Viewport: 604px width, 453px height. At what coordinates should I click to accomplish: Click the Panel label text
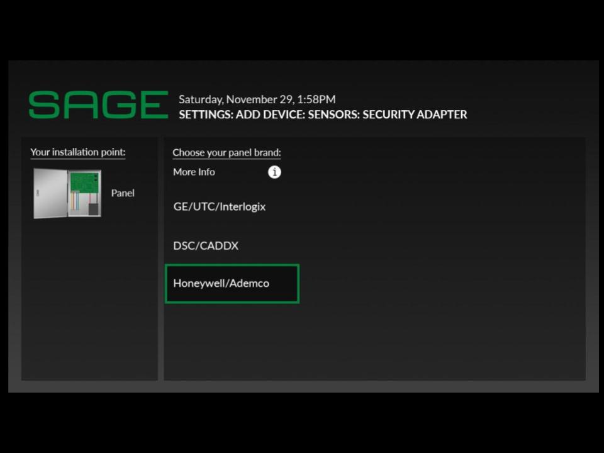pyautogui.click(x=123, y=193)
